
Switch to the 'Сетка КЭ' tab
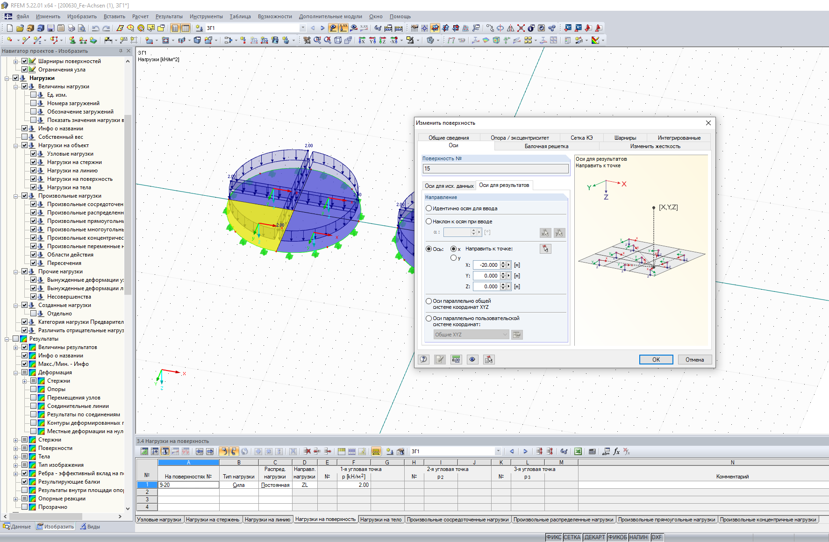pyautogui.click(x=581, y=138)
